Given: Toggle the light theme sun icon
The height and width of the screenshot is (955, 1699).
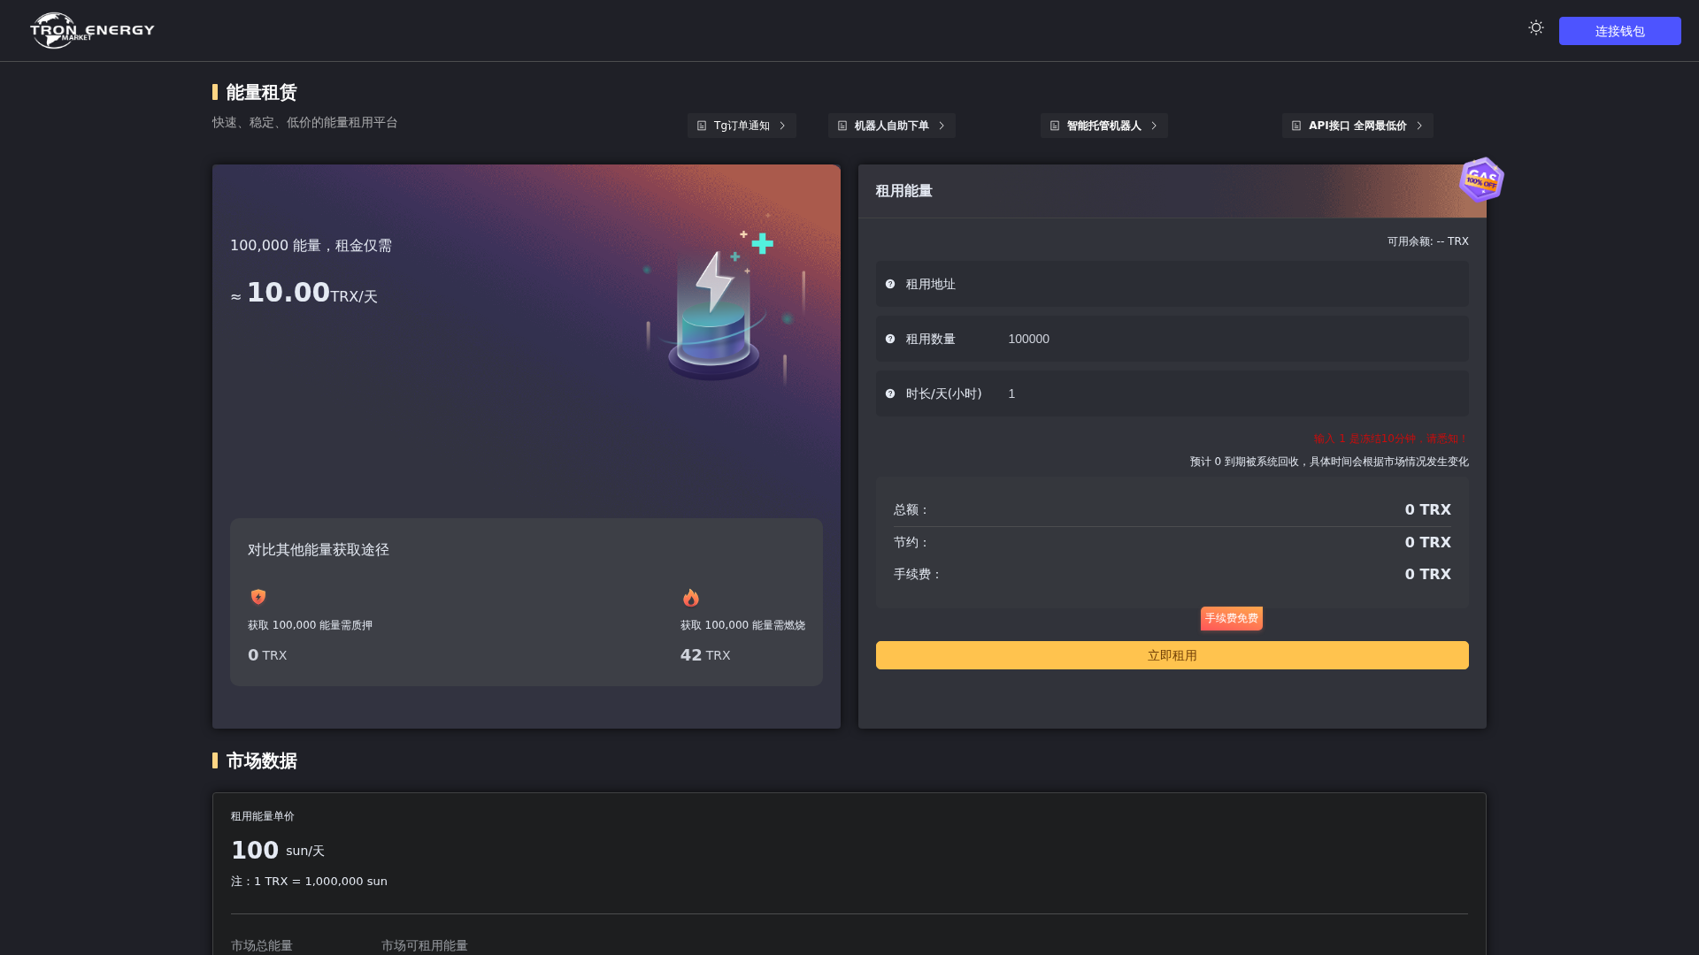Looking at the screenshot, I should (1536, 28).
